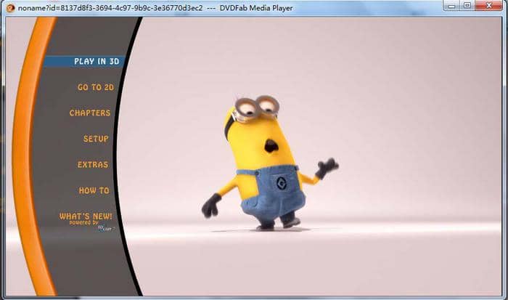The height and width of the screenshot is (300, 508).
Task: Close the DVDFab Media Player window
Action: tap(489, 6)
